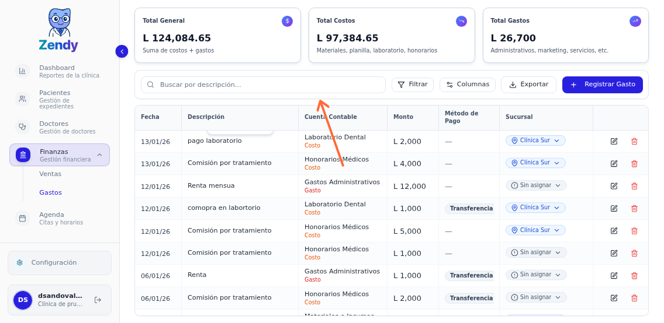Open the Dashboard chart icon in sidebar

point(22,71)
